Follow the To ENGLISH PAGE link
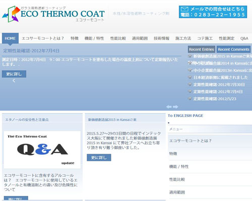The image size is (252, 201). pyautogui.click(x=185, y=116)
